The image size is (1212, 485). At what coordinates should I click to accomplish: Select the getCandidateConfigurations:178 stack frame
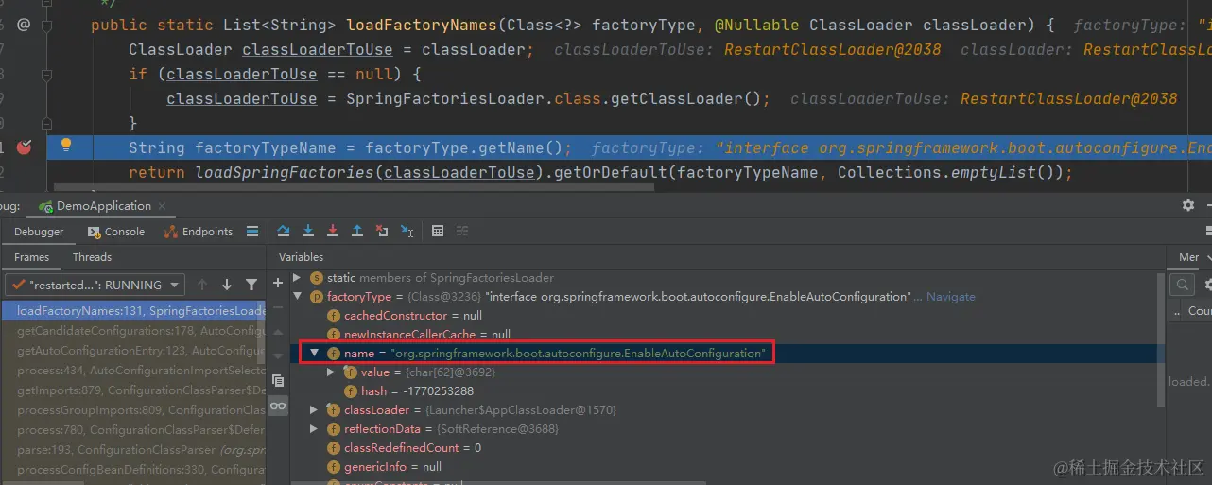133,331
